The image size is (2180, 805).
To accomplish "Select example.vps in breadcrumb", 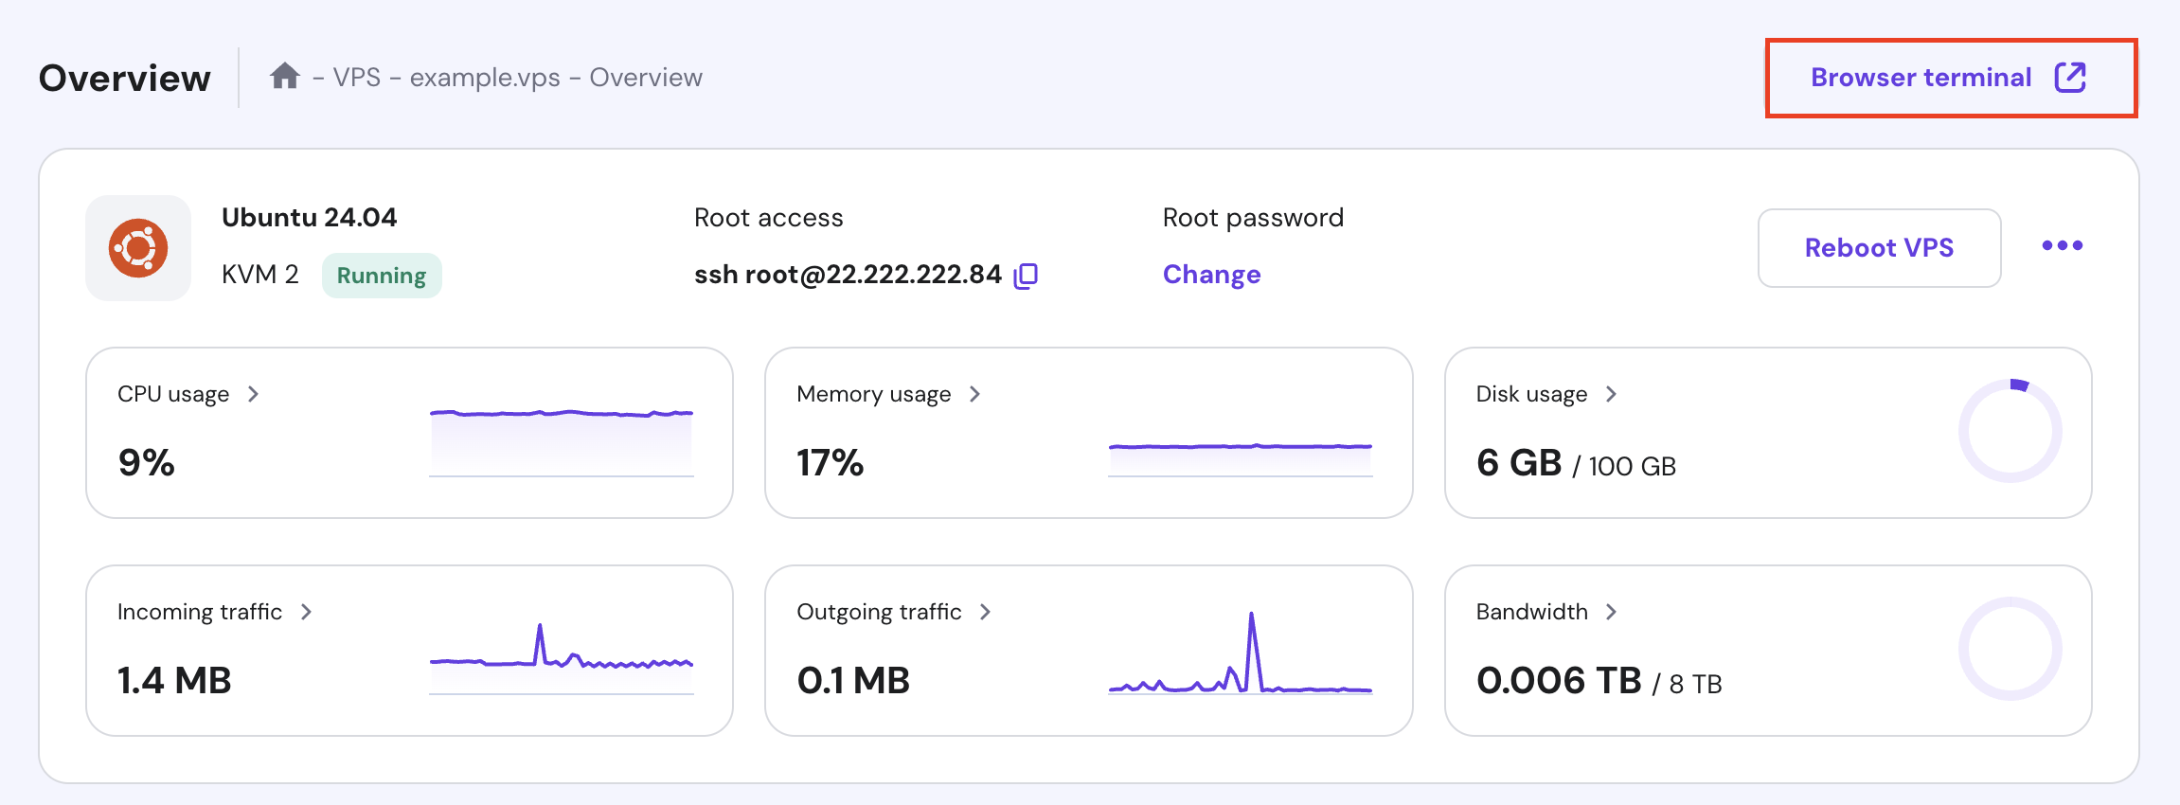I will point(484,78).
